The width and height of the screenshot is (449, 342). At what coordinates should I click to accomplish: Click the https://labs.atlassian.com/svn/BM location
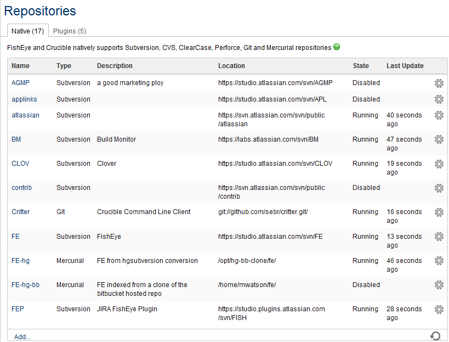click(268, 139)
